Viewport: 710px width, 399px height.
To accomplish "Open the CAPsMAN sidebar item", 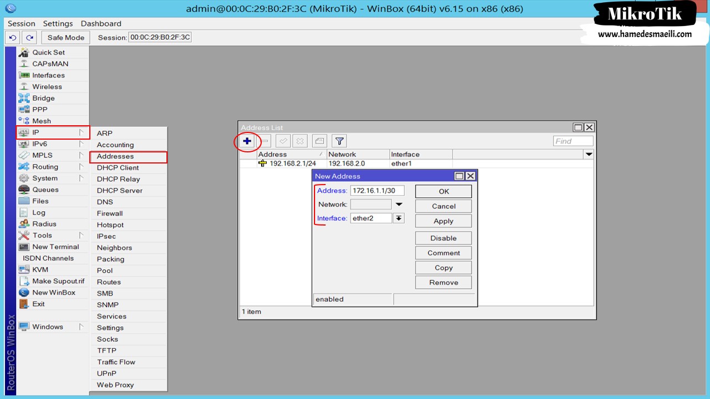I will coord(52,64).
